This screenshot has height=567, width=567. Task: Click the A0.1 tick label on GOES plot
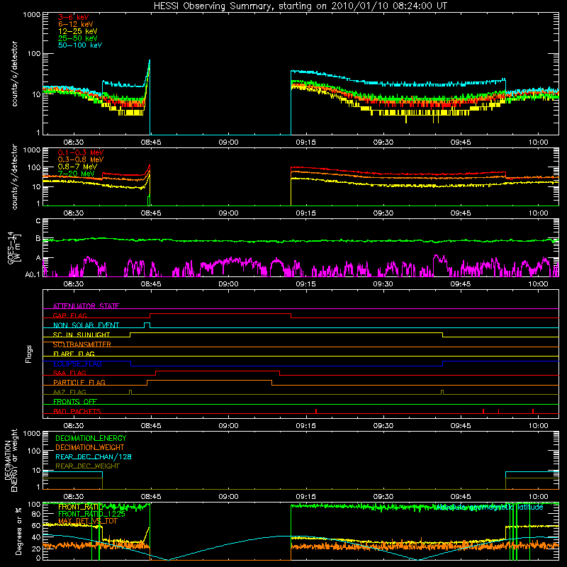coord(33,275)
